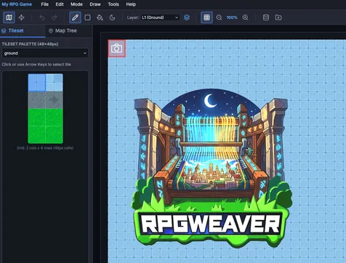Click the My RPG Game title

pos(17,4)
